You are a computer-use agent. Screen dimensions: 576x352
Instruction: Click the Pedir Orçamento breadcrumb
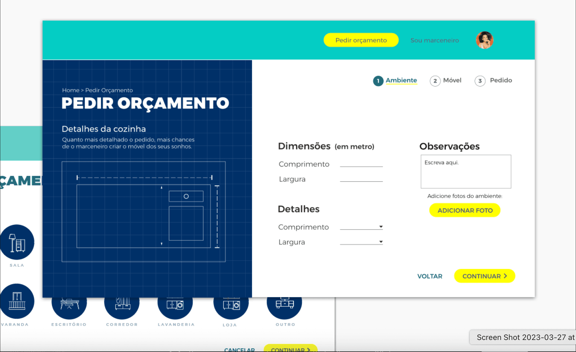(x=109, y=90)
